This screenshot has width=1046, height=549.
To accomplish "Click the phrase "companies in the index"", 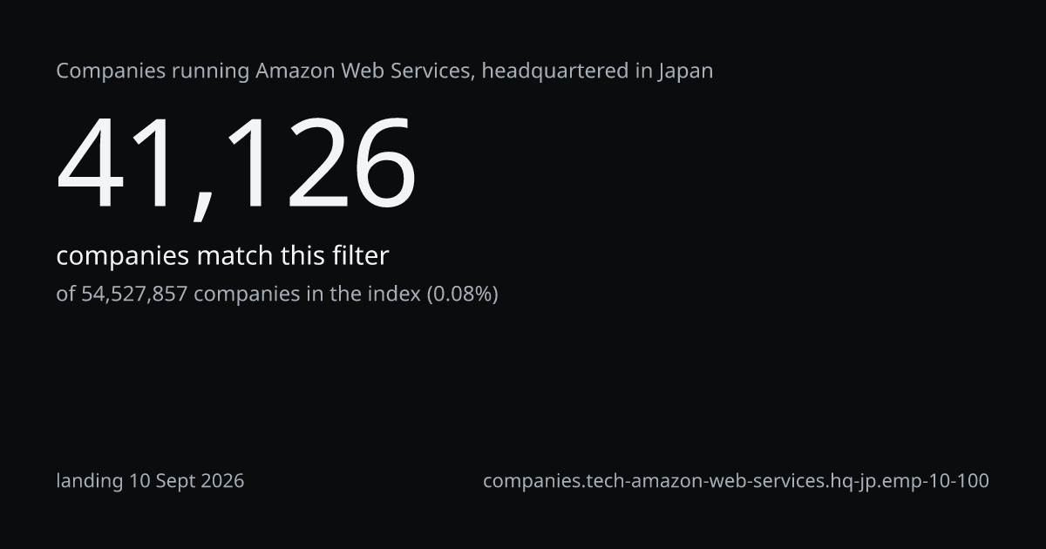I will (x=307, y=295).
